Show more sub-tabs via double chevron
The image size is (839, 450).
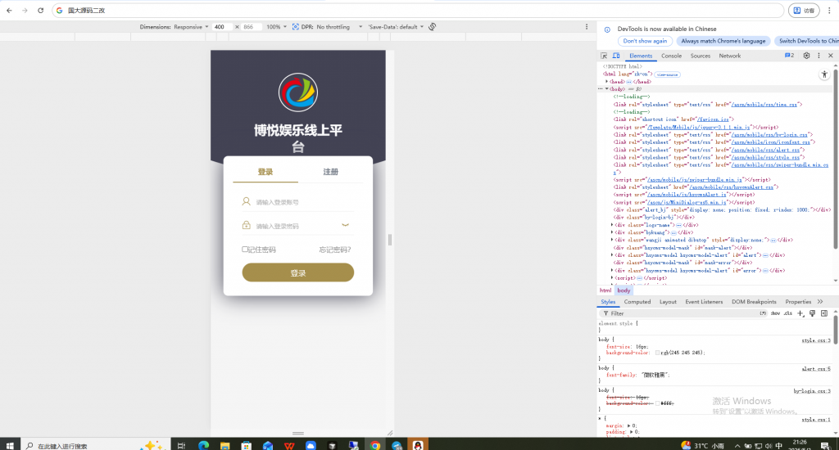[x=820, y=302]
